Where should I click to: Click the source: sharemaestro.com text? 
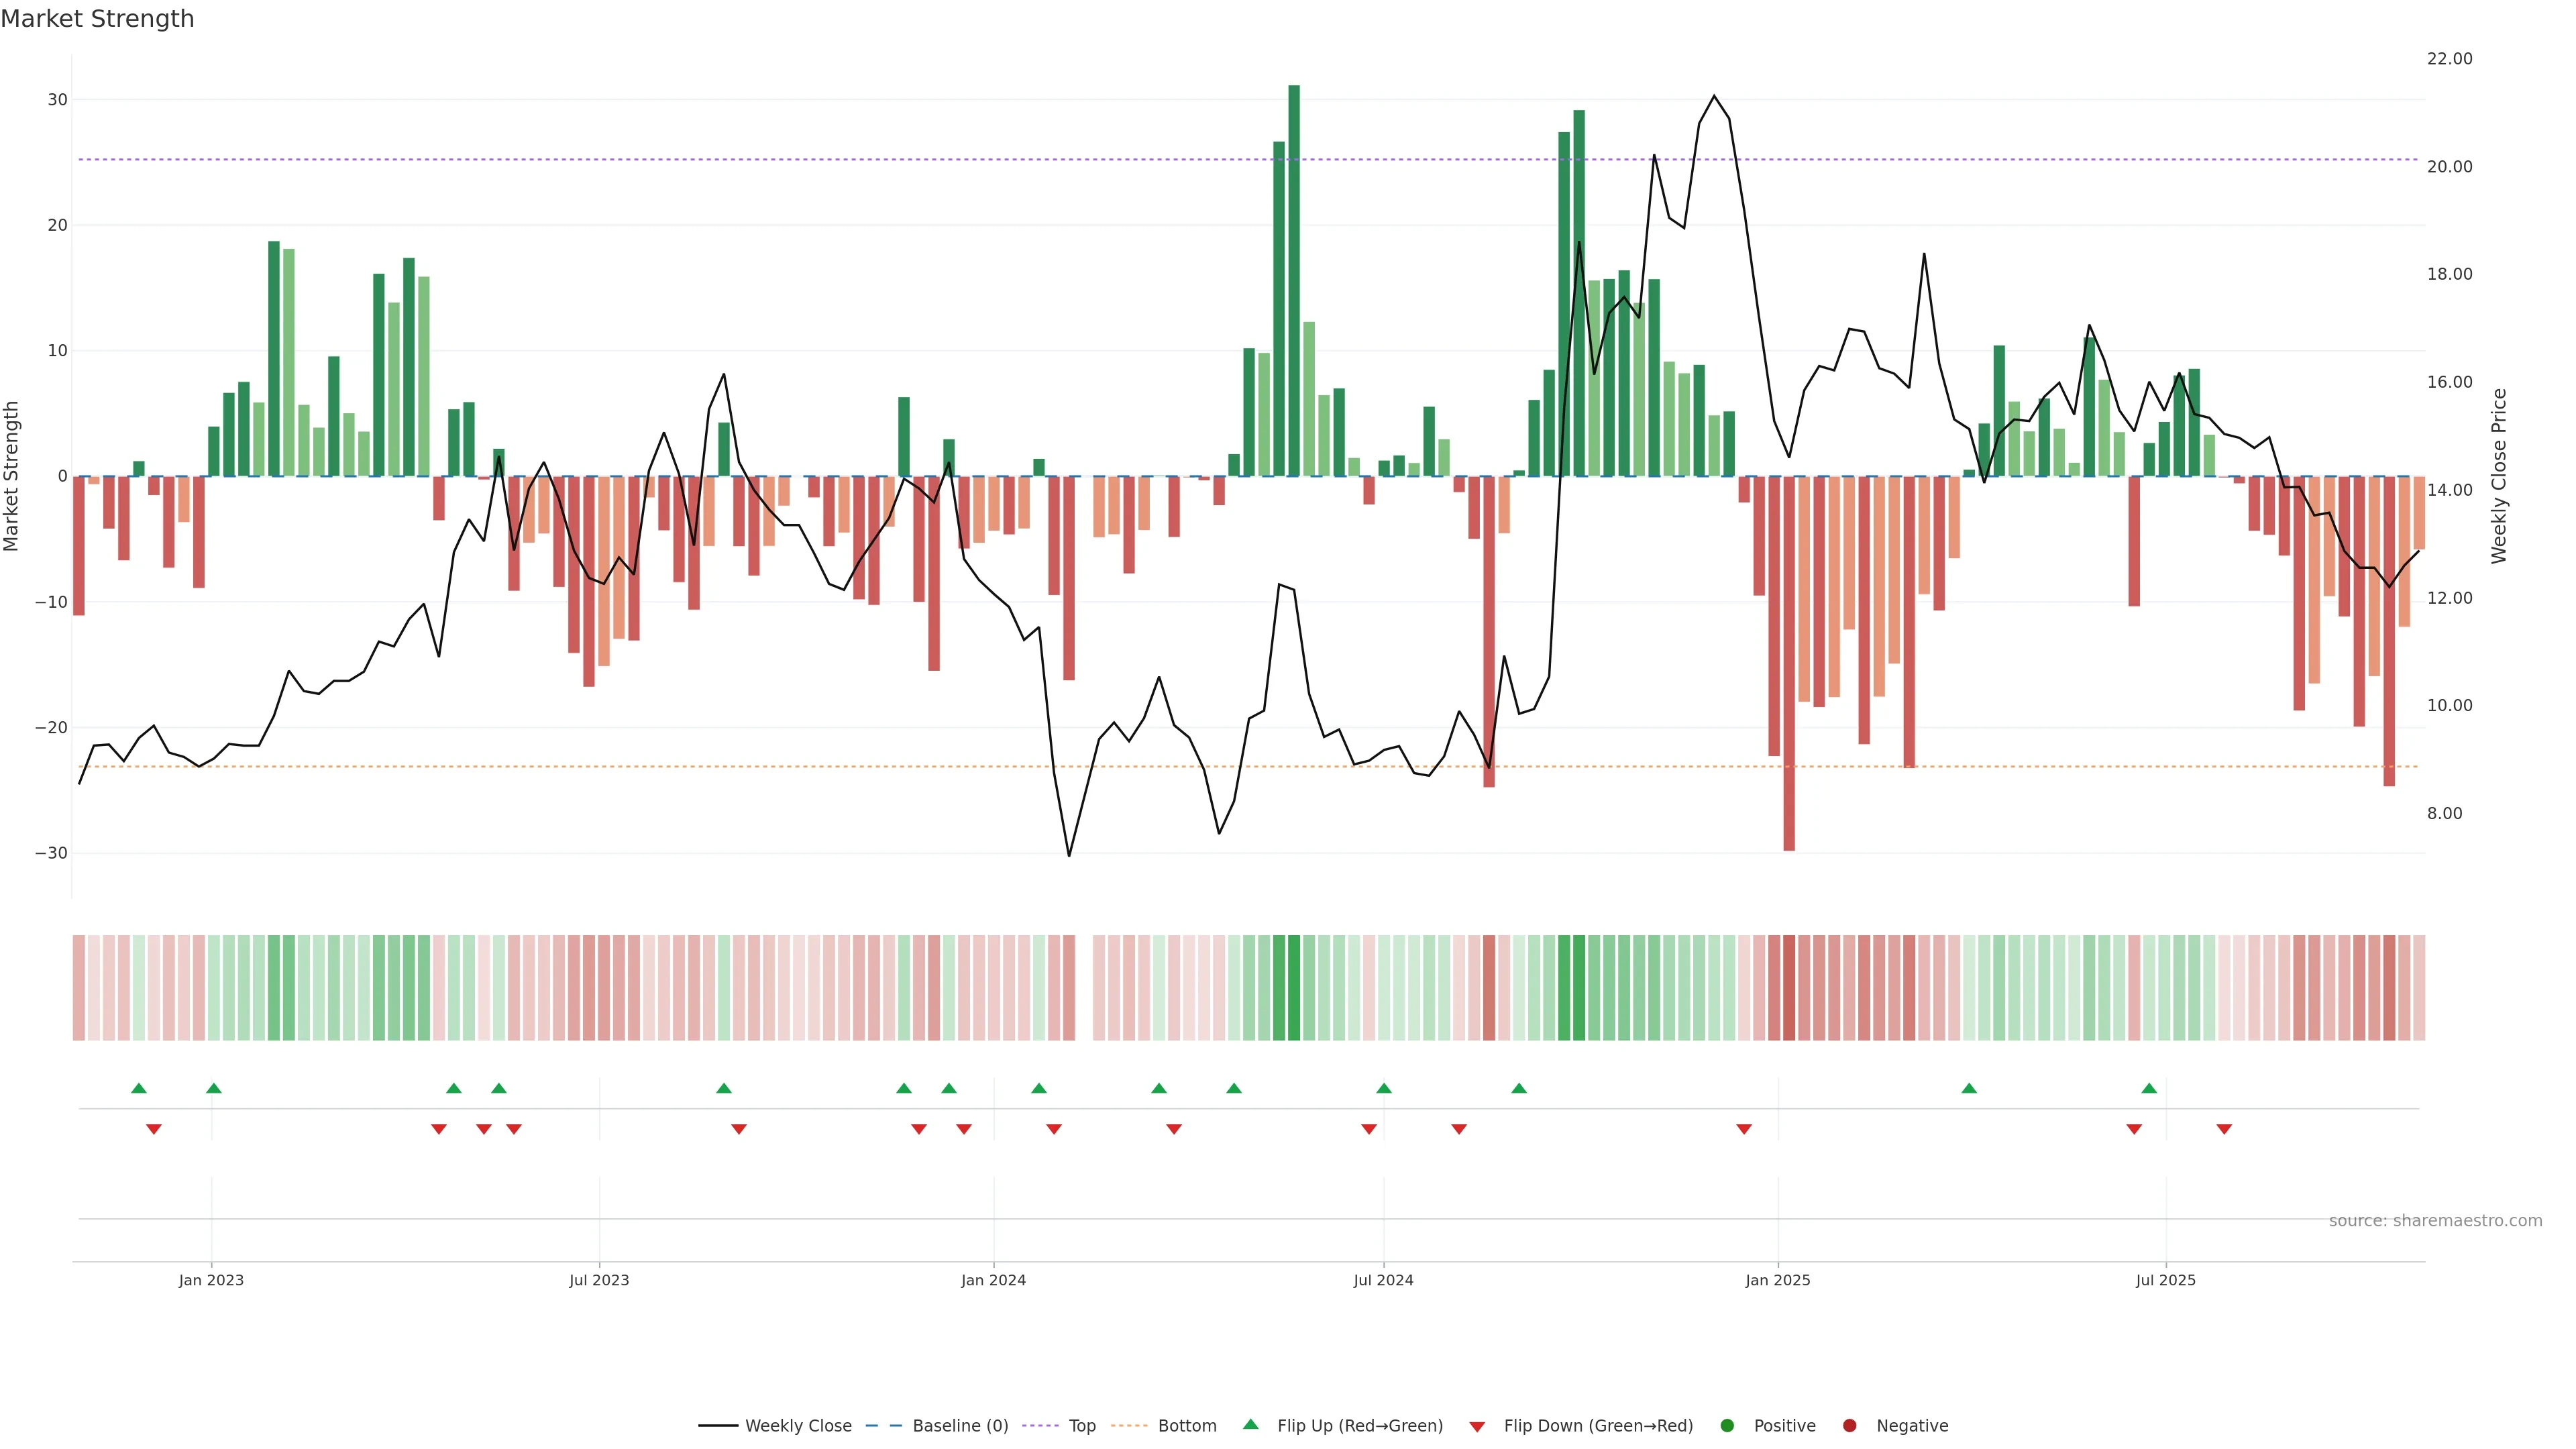tap(2435, 1221)
